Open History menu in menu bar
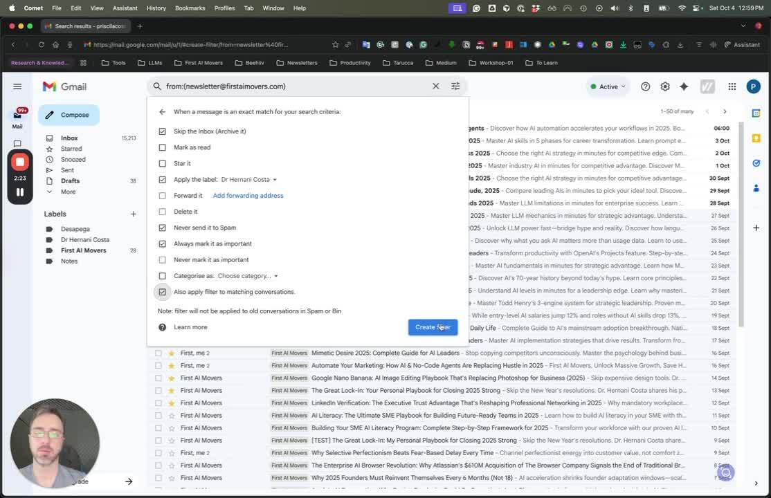The height and width of the screenshot is (498, 771). coord(156,8)
